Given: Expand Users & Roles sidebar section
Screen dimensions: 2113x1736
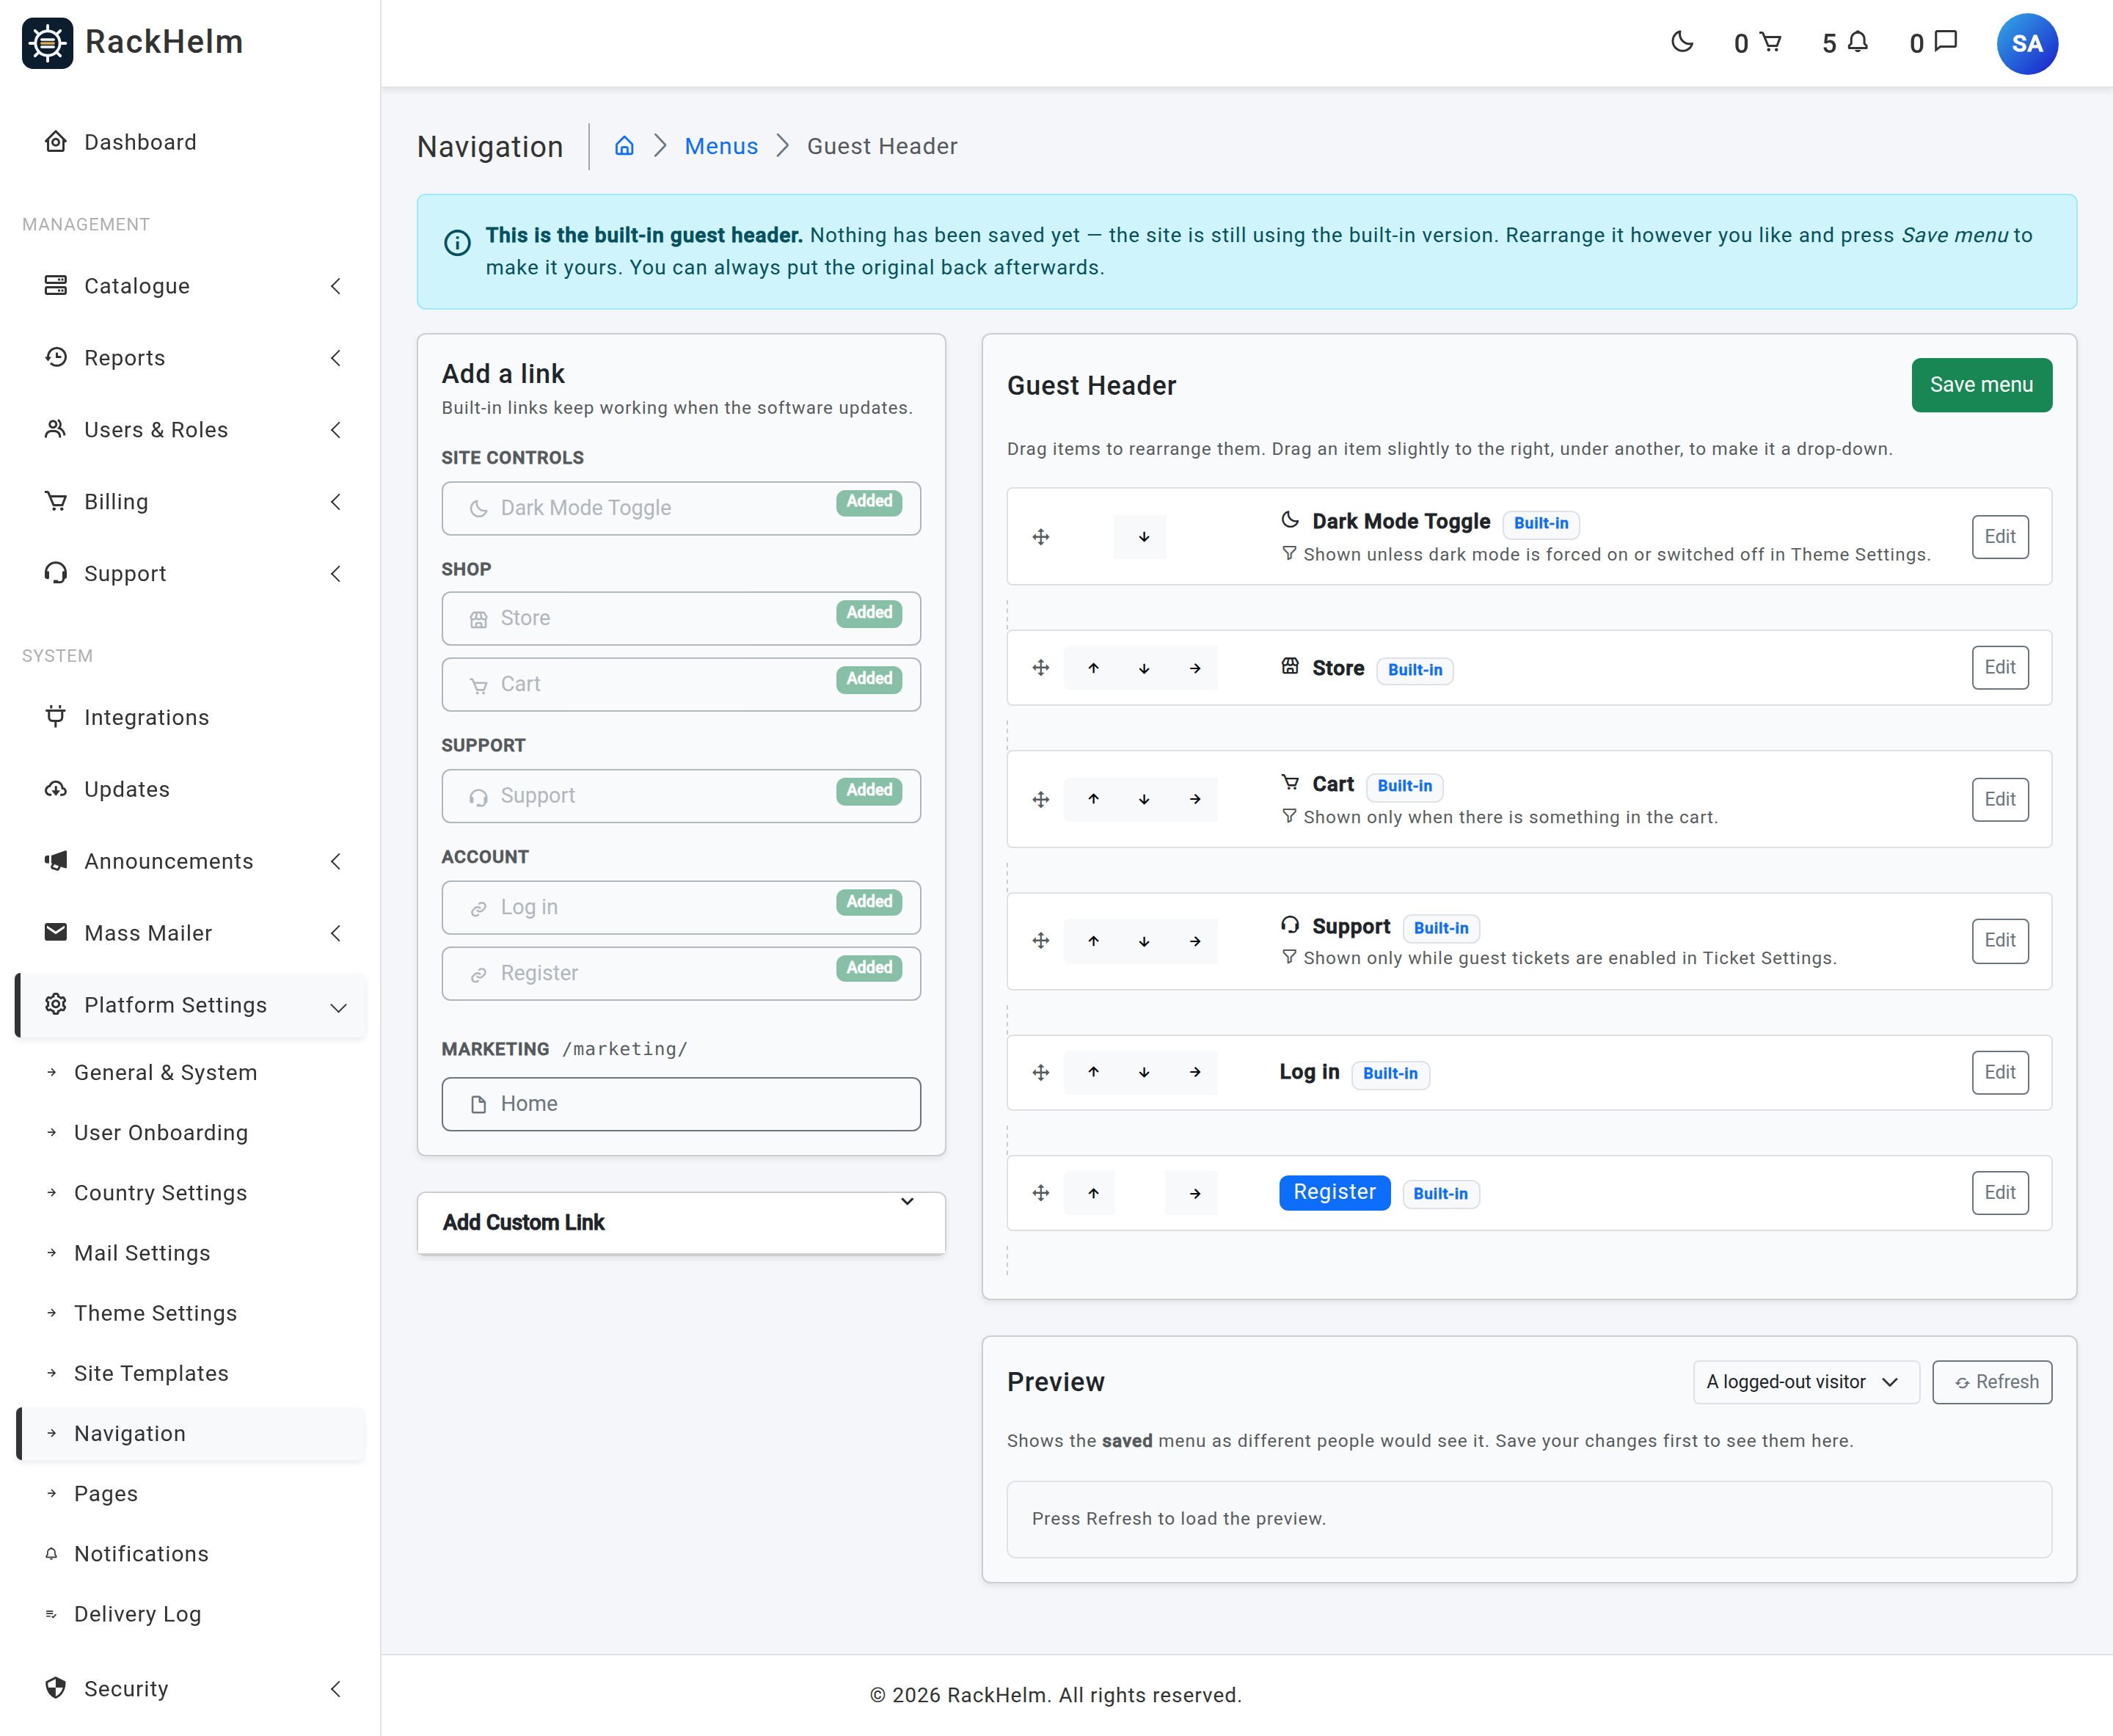Looking at the screenshot, I should [190, 430].
